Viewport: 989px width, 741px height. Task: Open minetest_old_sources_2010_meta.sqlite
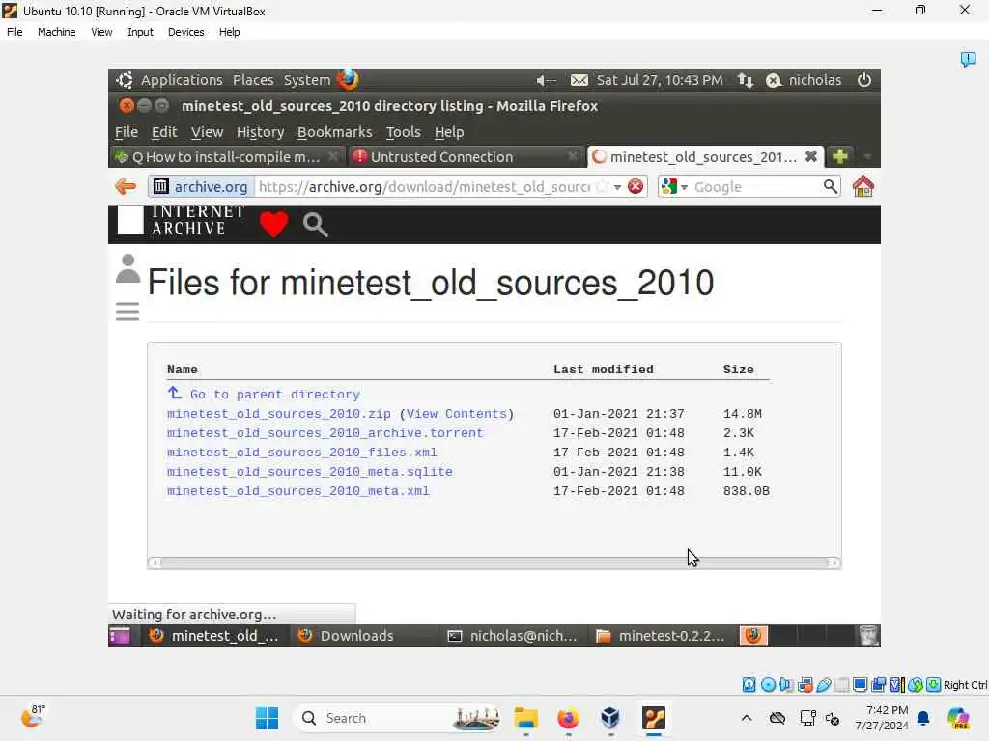310,472
